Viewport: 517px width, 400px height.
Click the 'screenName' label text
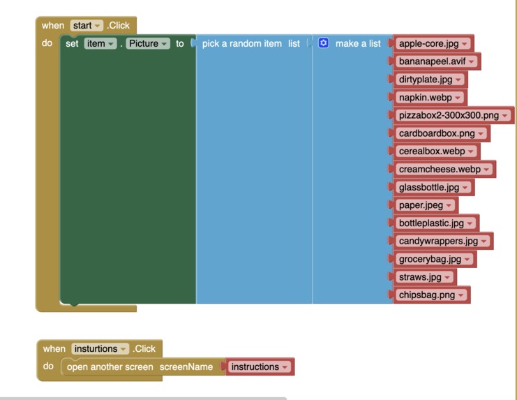pyautogui.click(x=186, y=367)
